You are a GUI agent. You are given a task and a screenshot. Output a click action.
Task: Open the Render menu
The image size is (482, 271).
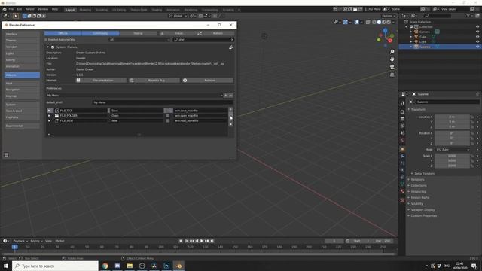tap(30, 9)
